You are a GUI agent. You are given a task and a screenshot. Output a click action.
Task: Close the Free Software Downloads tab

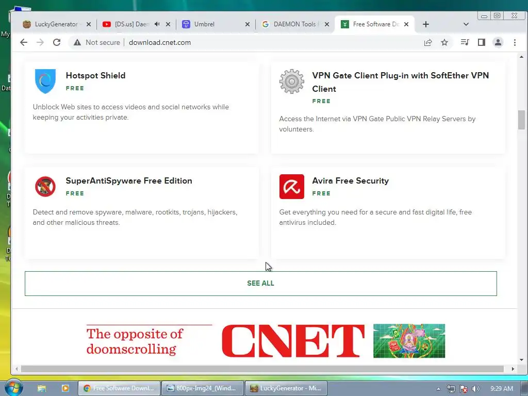click(406, 24)
